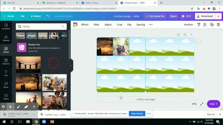Open the Help button
The image size is (223, 125).
pos(214,104)
